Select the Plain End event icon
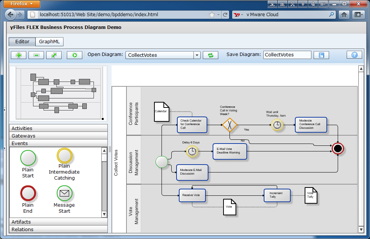Image resolution: width=370 pixels, height=239 pixels. click(x=28, y=193)
